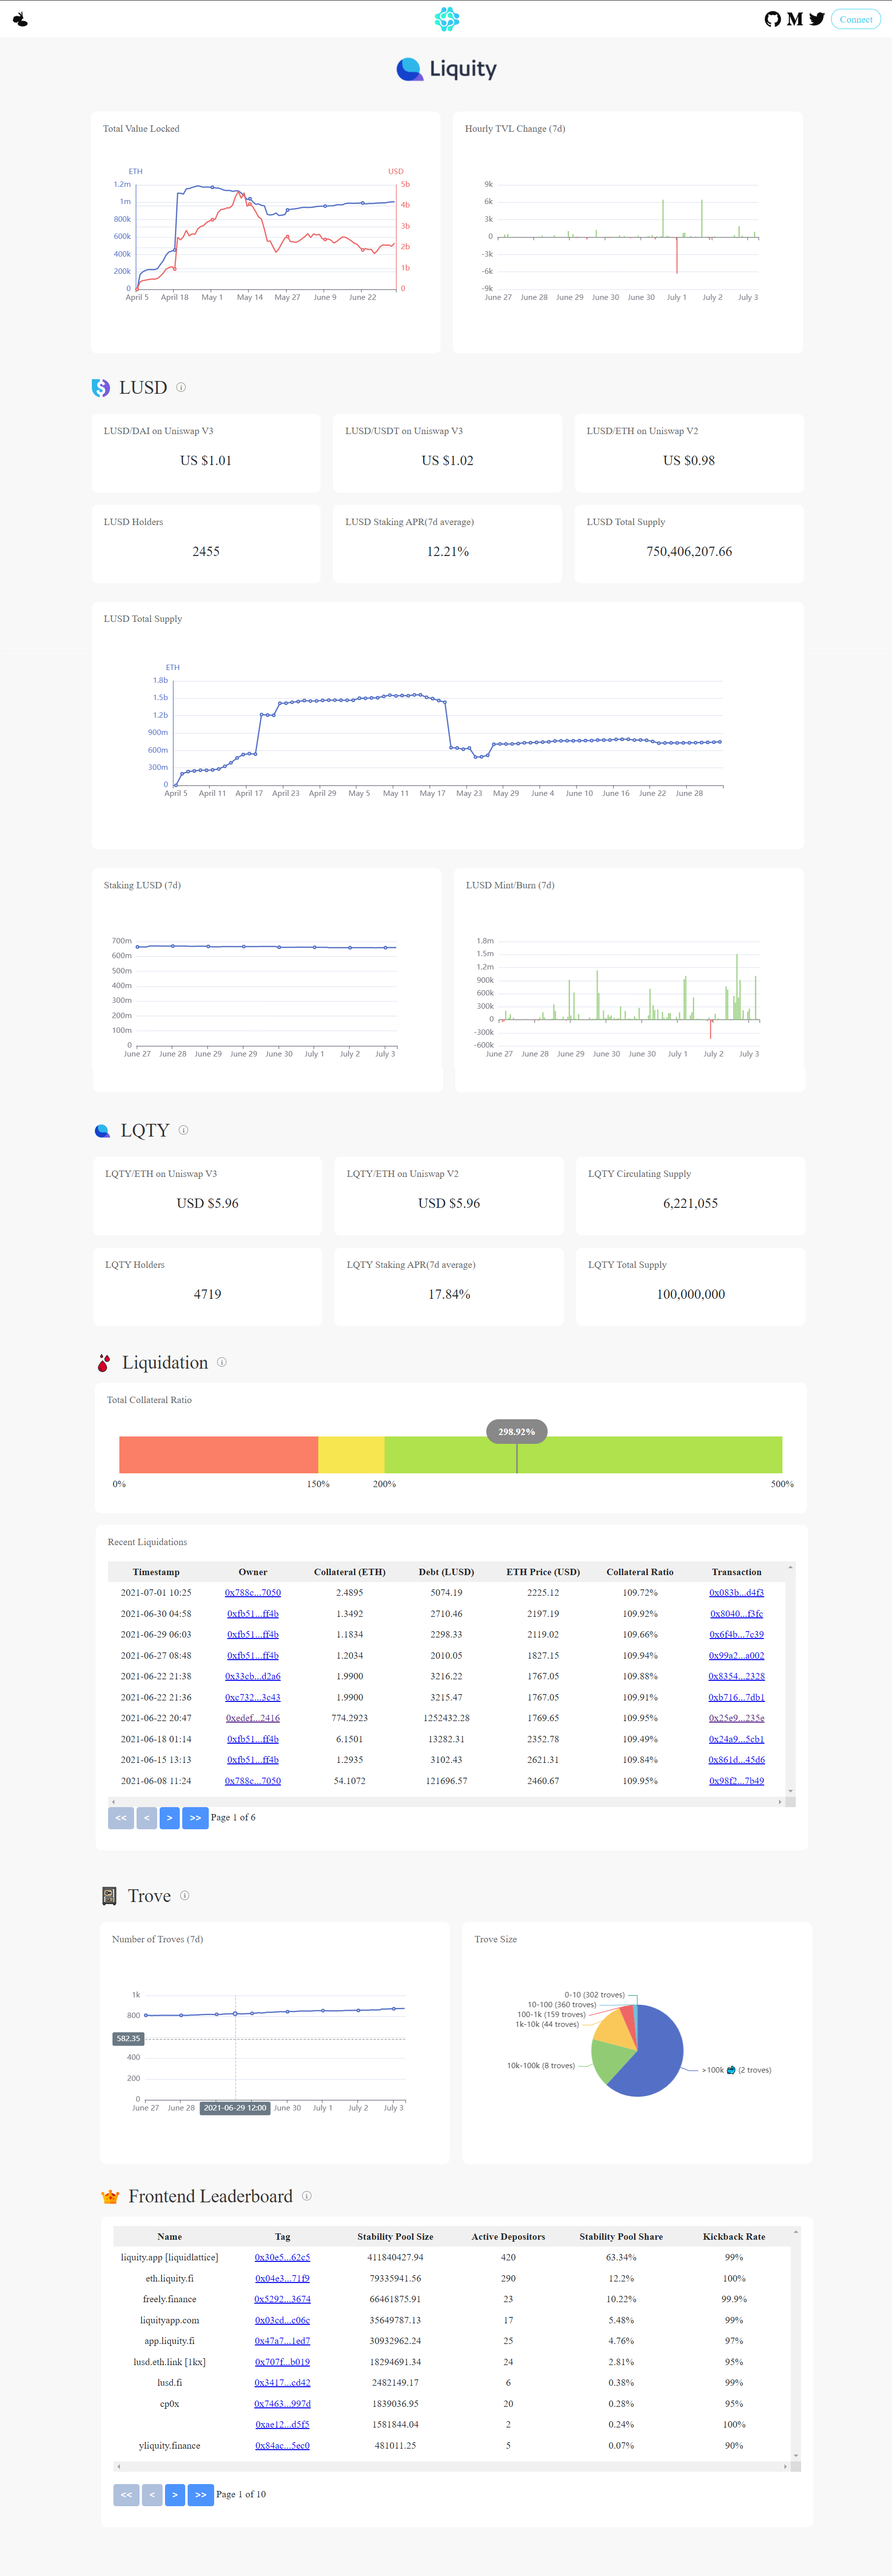Click the Liquidation blood drop icon
892x2576 pixels.
pyautogui.click(x=103, y=1362)
